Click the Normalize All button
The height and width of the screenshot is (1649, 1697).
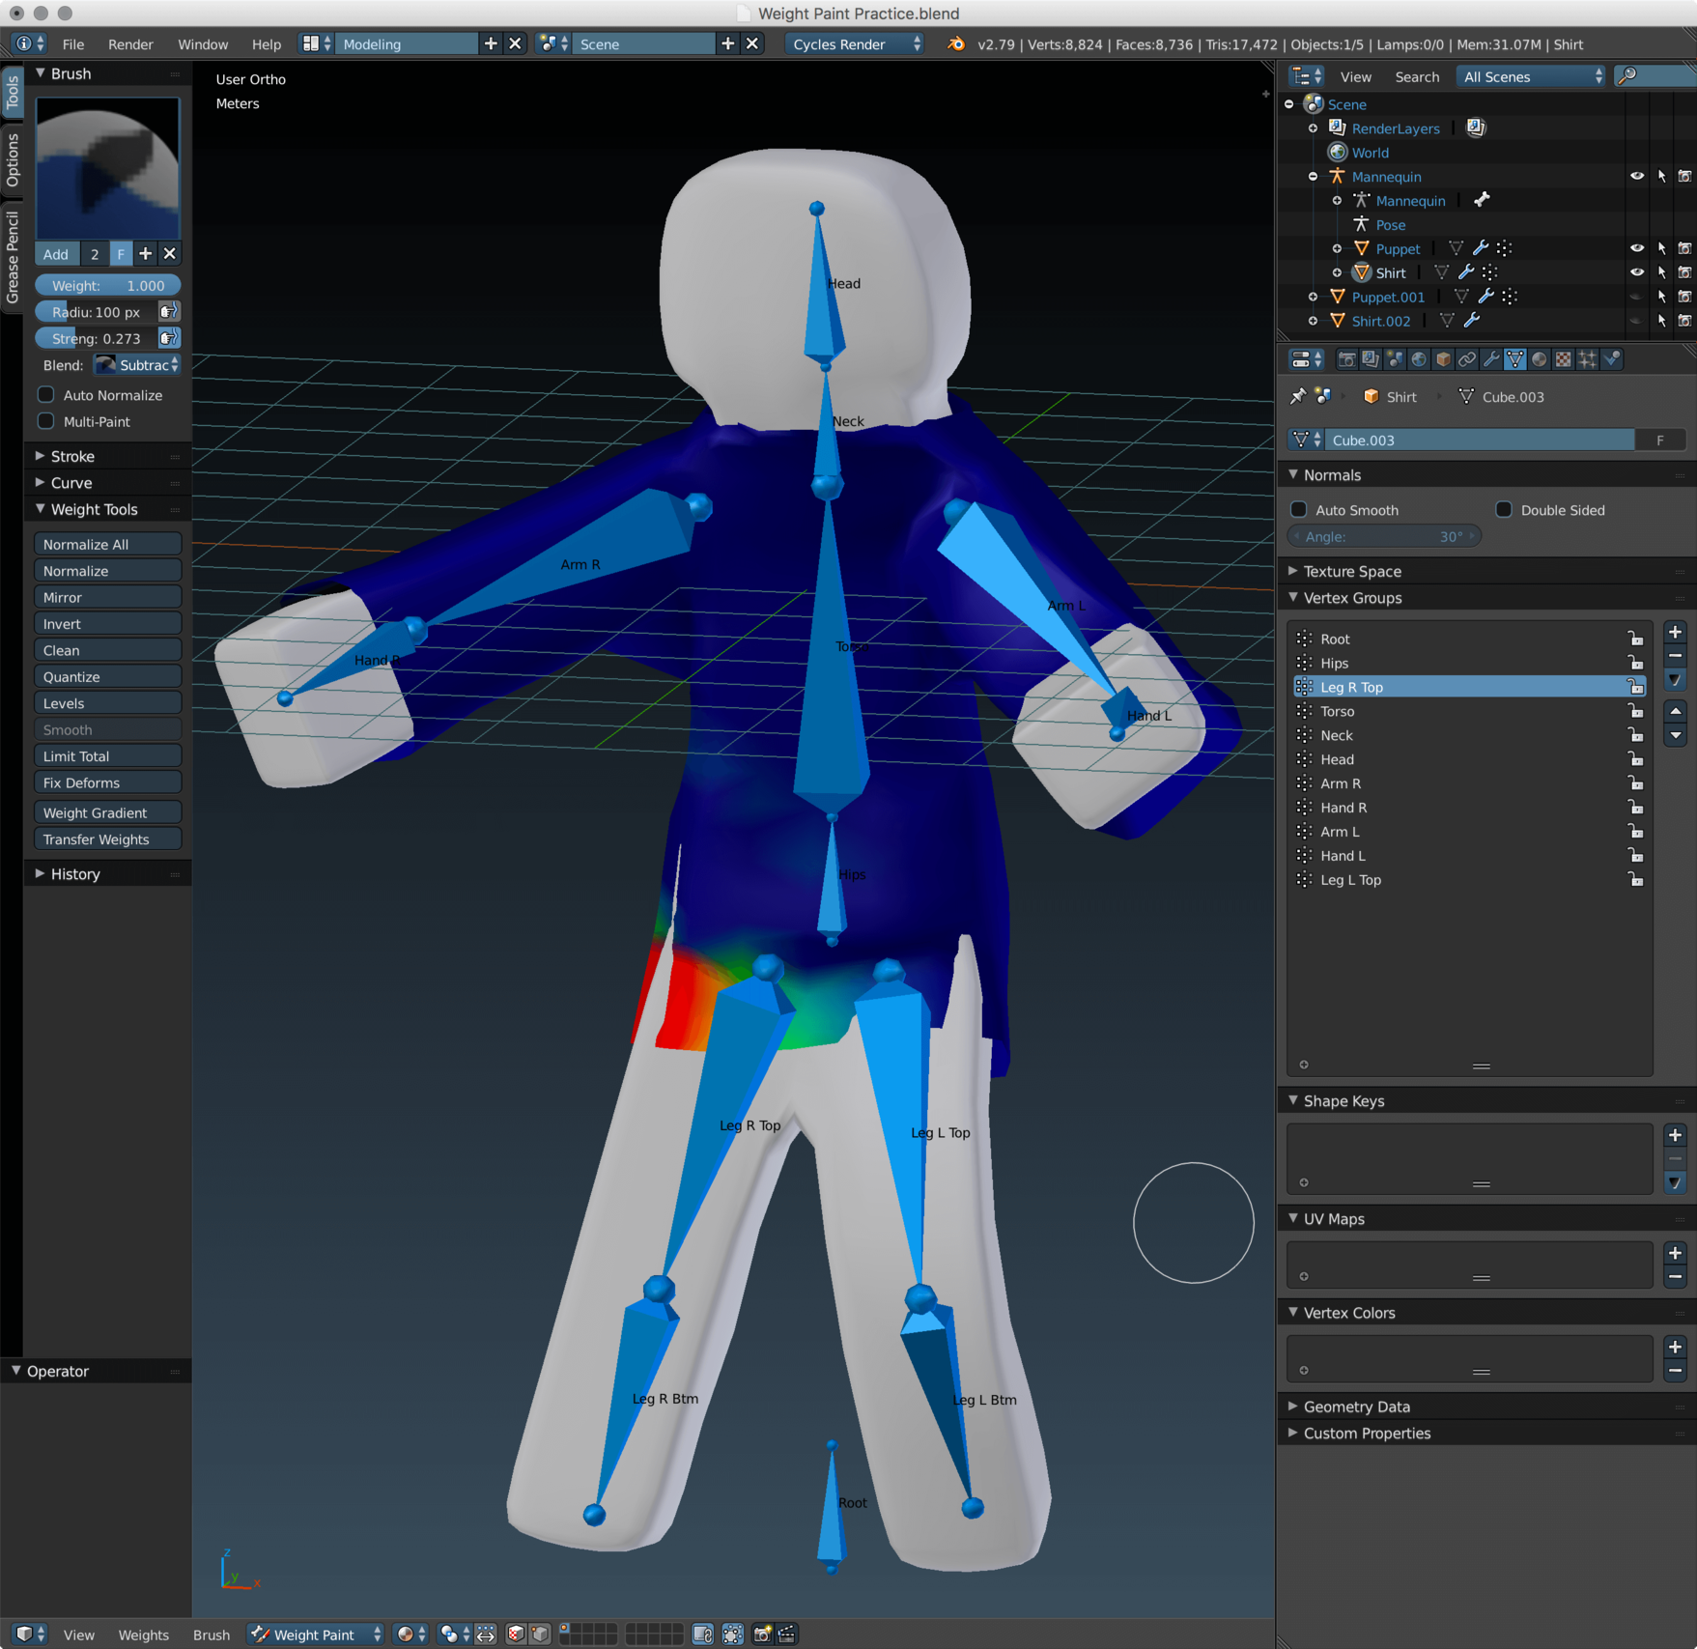pos(107,544)
